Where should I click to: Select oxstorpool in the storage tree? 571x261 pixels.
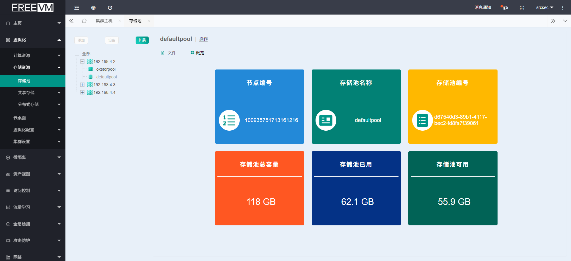tap(106, 69)
